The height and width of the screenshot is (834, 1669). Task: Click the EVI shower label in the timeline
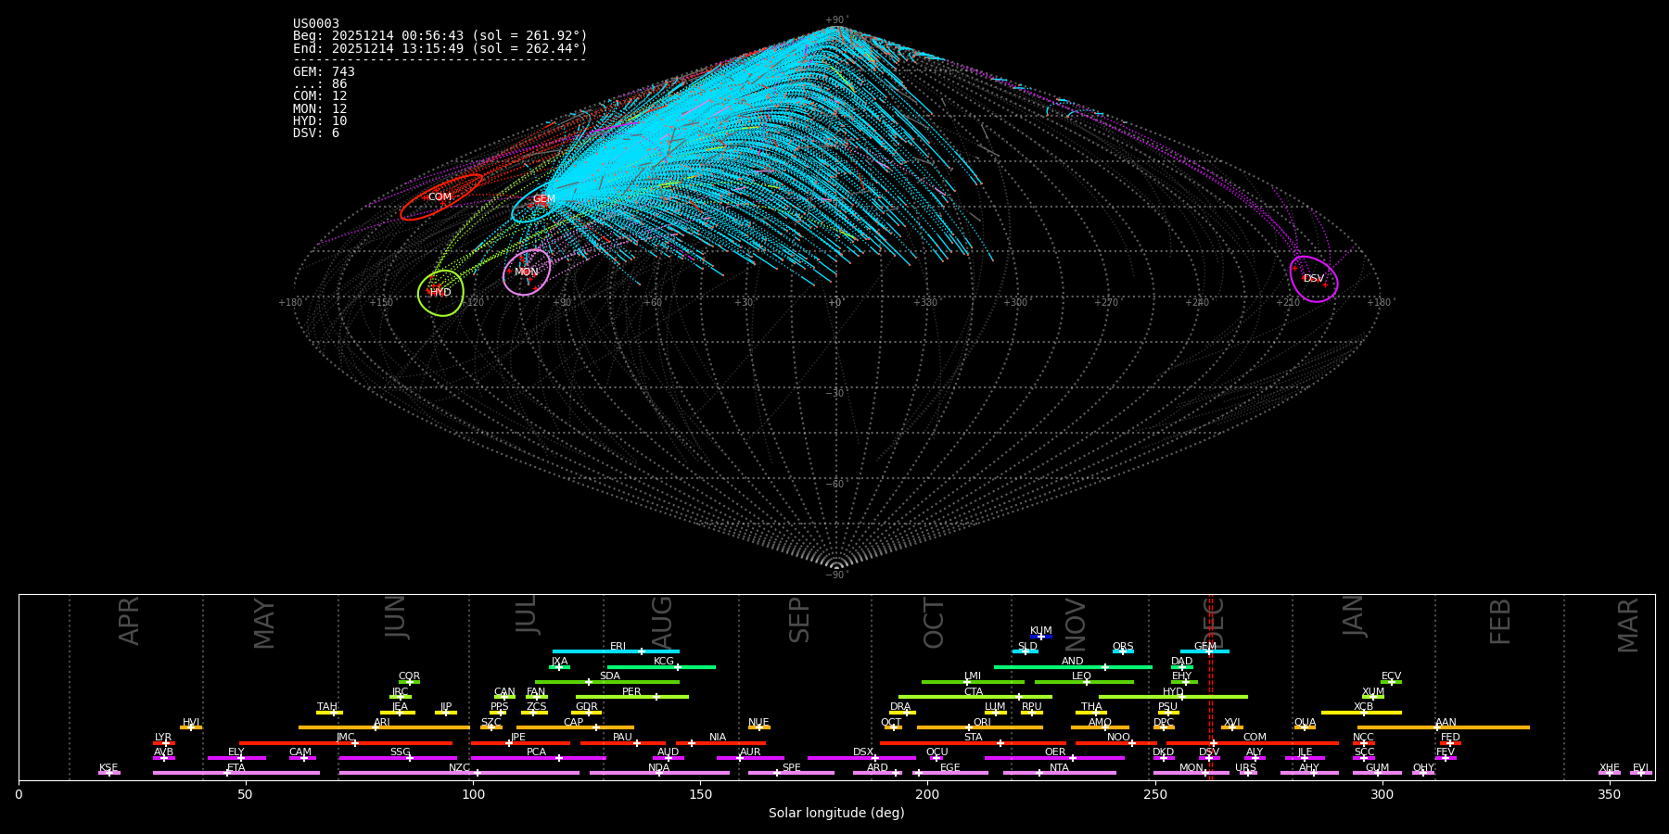(1640, 768)
